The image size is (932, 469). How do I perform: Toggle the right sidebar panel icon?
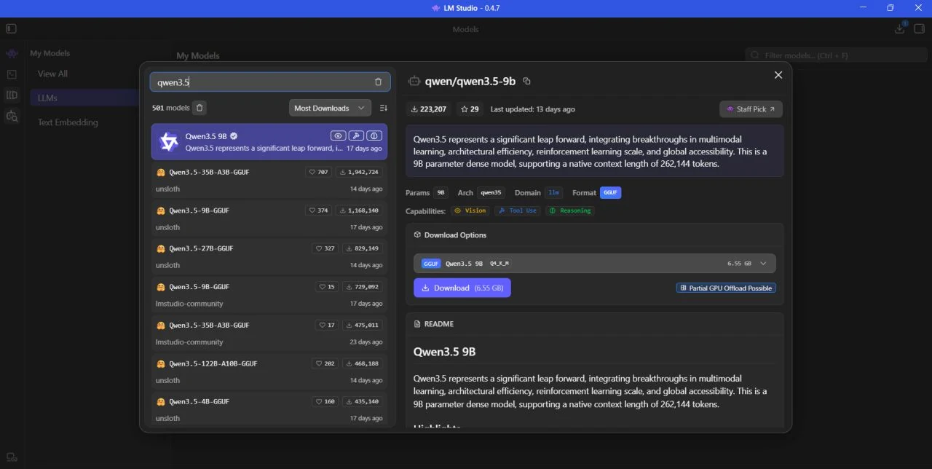click(920, 28)
